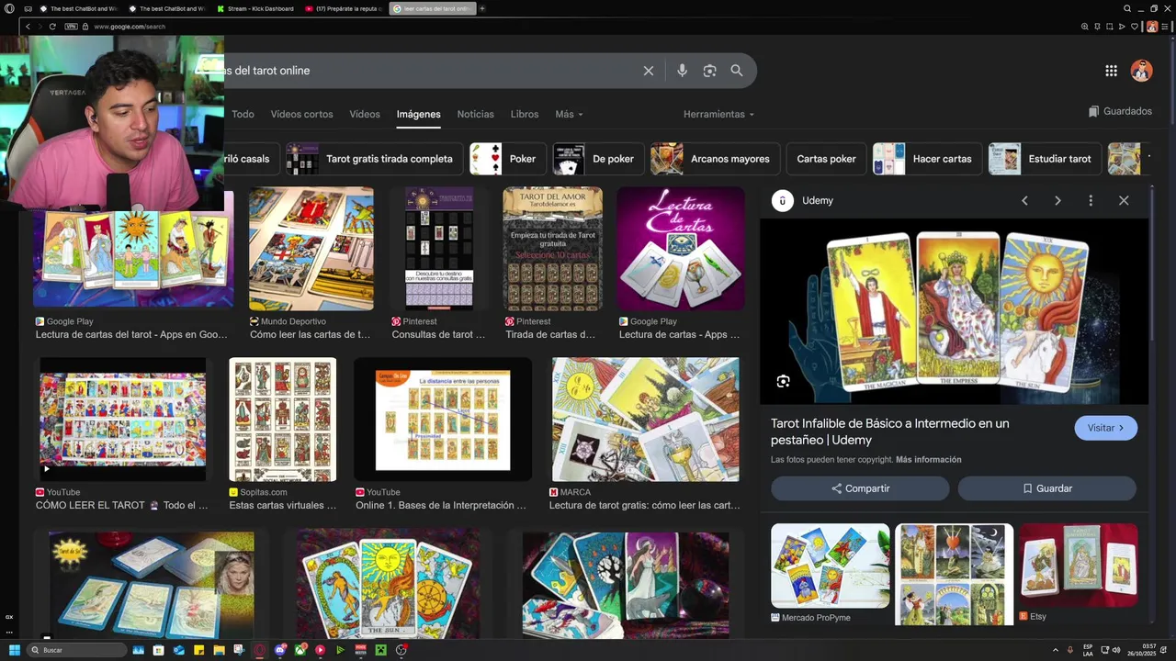This screenshot has height=661, width=1176.
Task: Open the browser tab search icon
Action: (1127, 8)
